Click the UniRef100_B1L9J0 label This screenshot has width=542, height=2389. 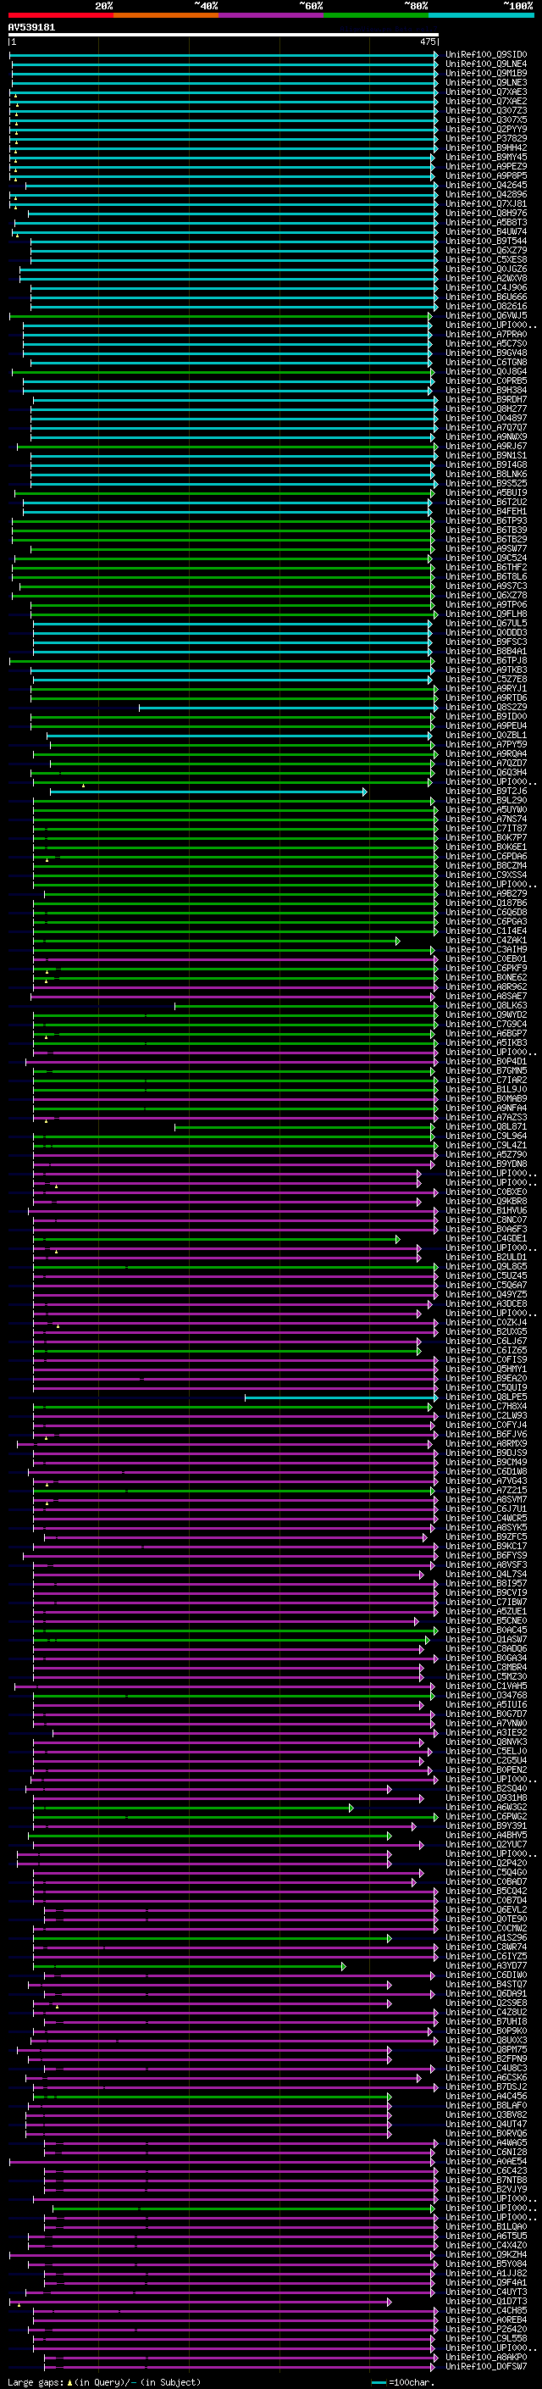point(486,1089)
